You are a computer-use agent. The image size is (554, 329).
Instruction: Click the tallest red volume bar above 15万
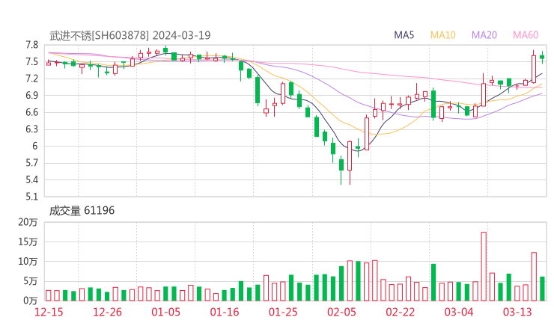[x=484, y=266]
